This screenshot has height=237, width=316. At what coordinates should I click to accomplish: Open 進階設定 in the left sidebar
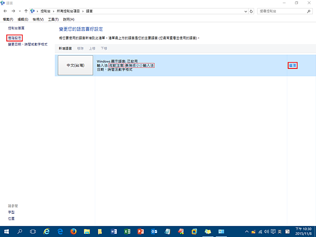pos(15,38)
